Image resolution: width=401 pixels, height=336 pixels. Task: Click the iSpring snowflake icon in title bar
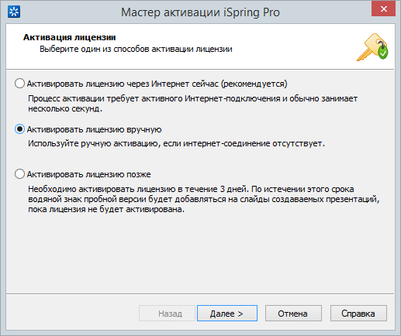point(14,12)
